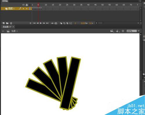Step back one frame

click(x=38, y=23)
